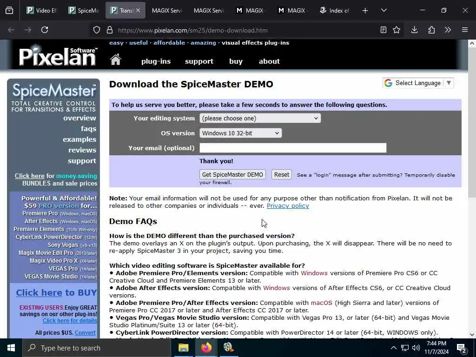Go back with the browser back arrow
This screenshot has height=357, width=476.
11,30
